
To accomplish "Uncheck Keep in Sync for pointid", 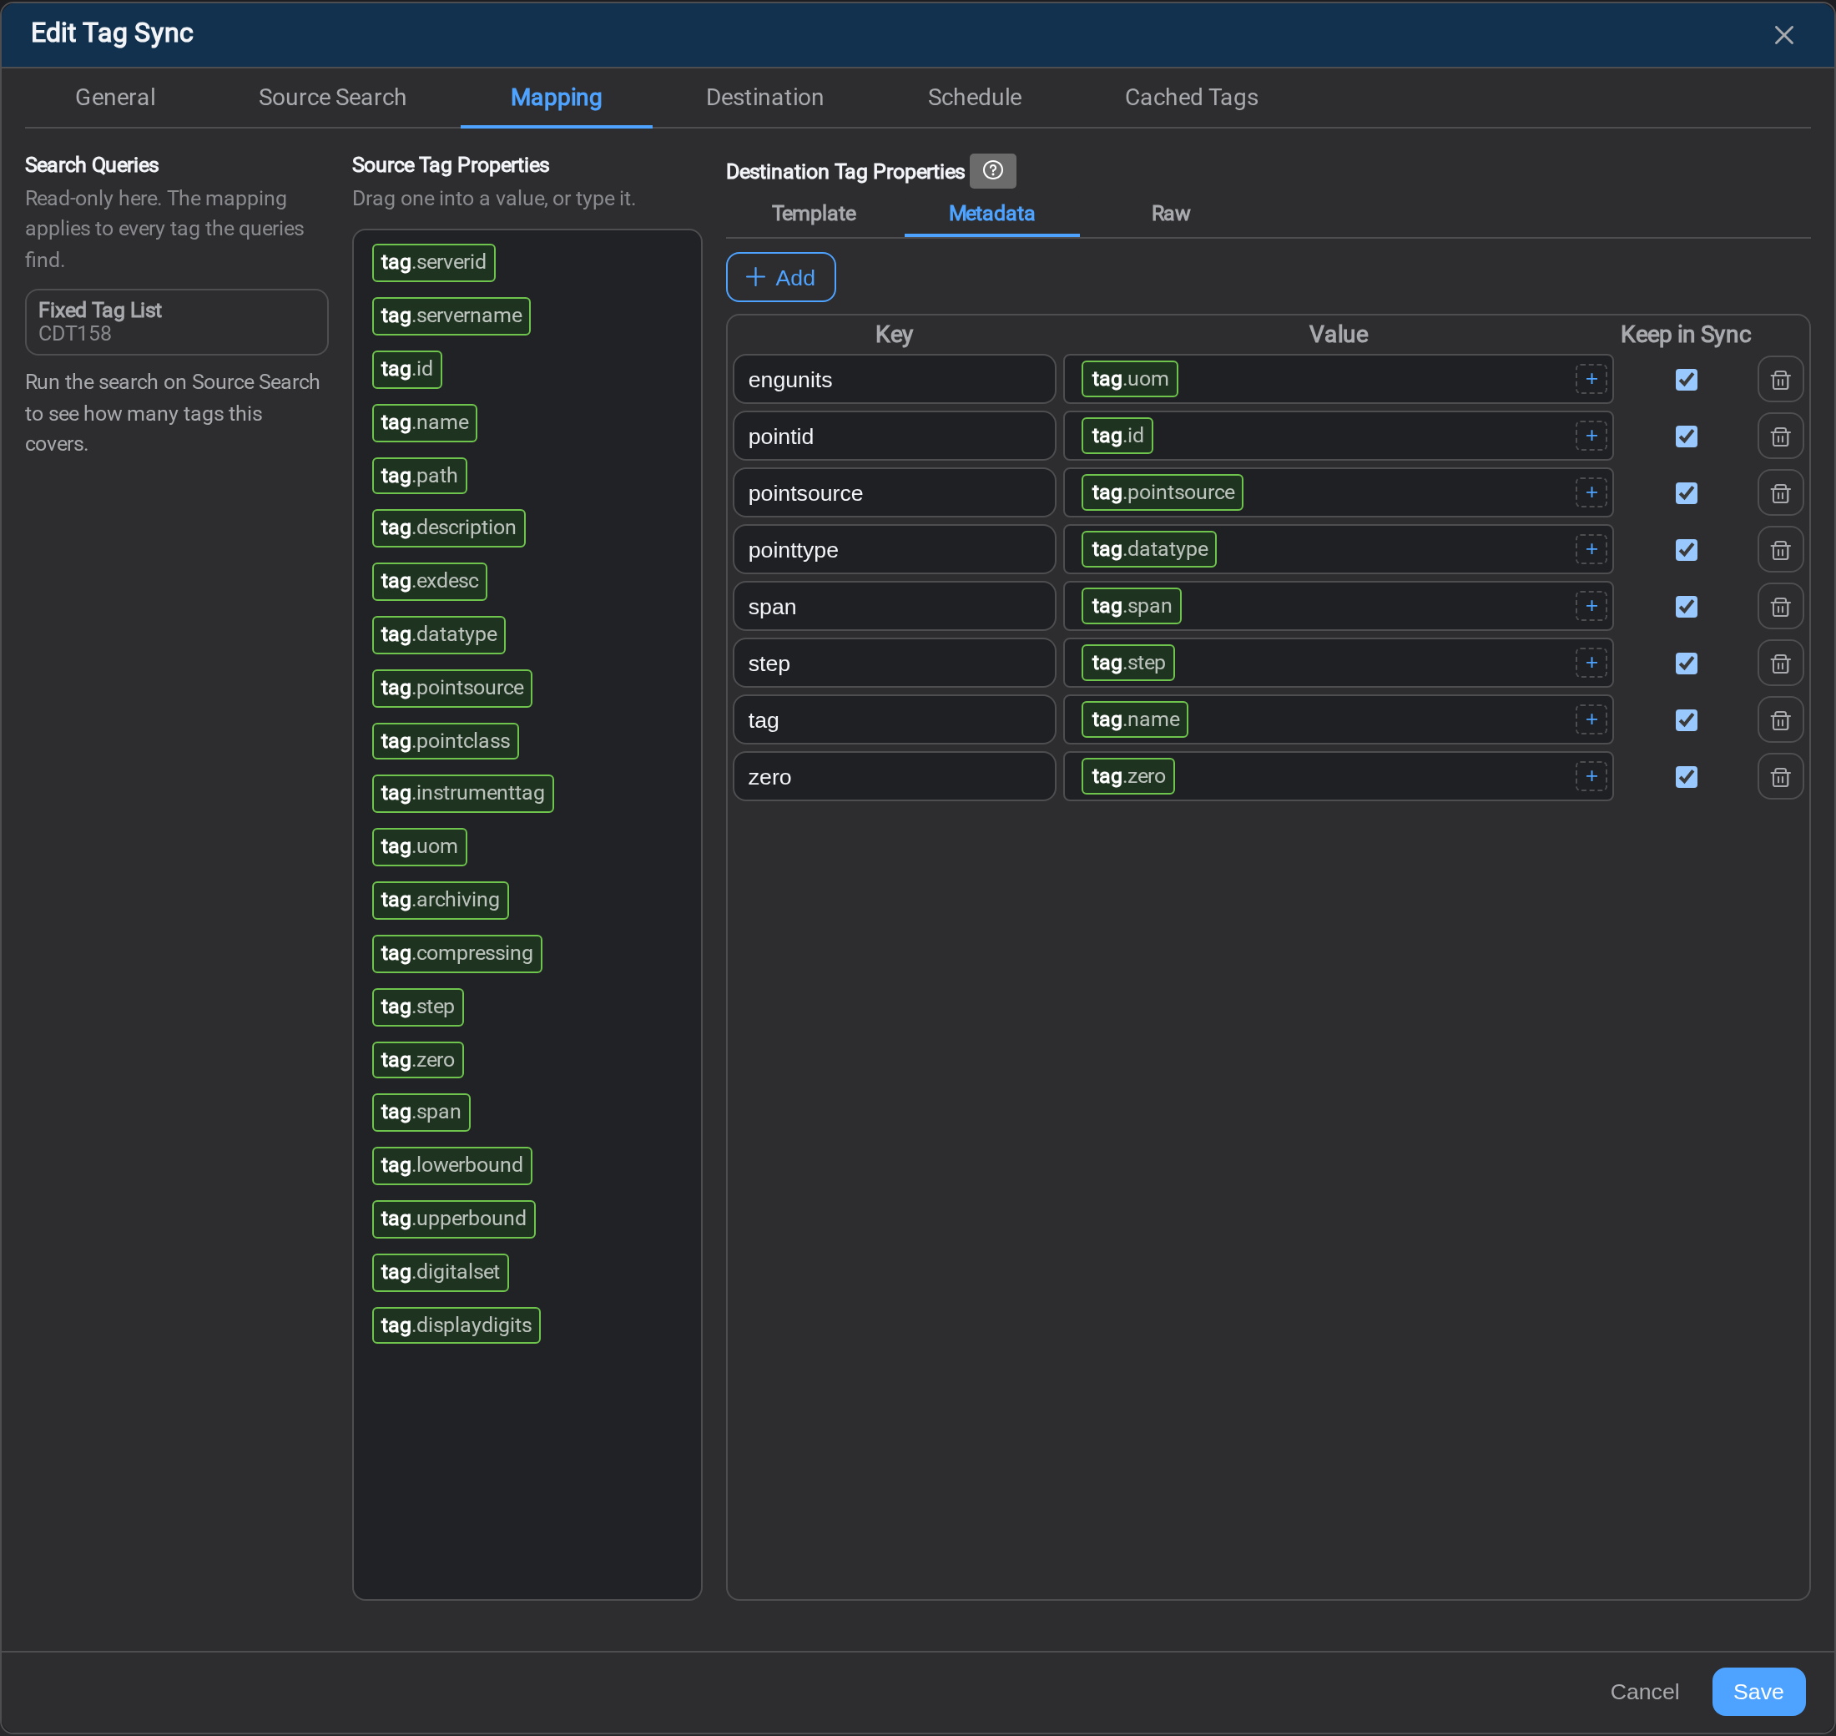I will point(1686,436).
